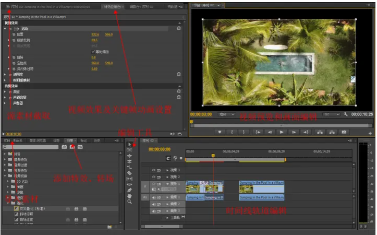
Task: Click the Selection arrow tool
Action: (129, 144)
